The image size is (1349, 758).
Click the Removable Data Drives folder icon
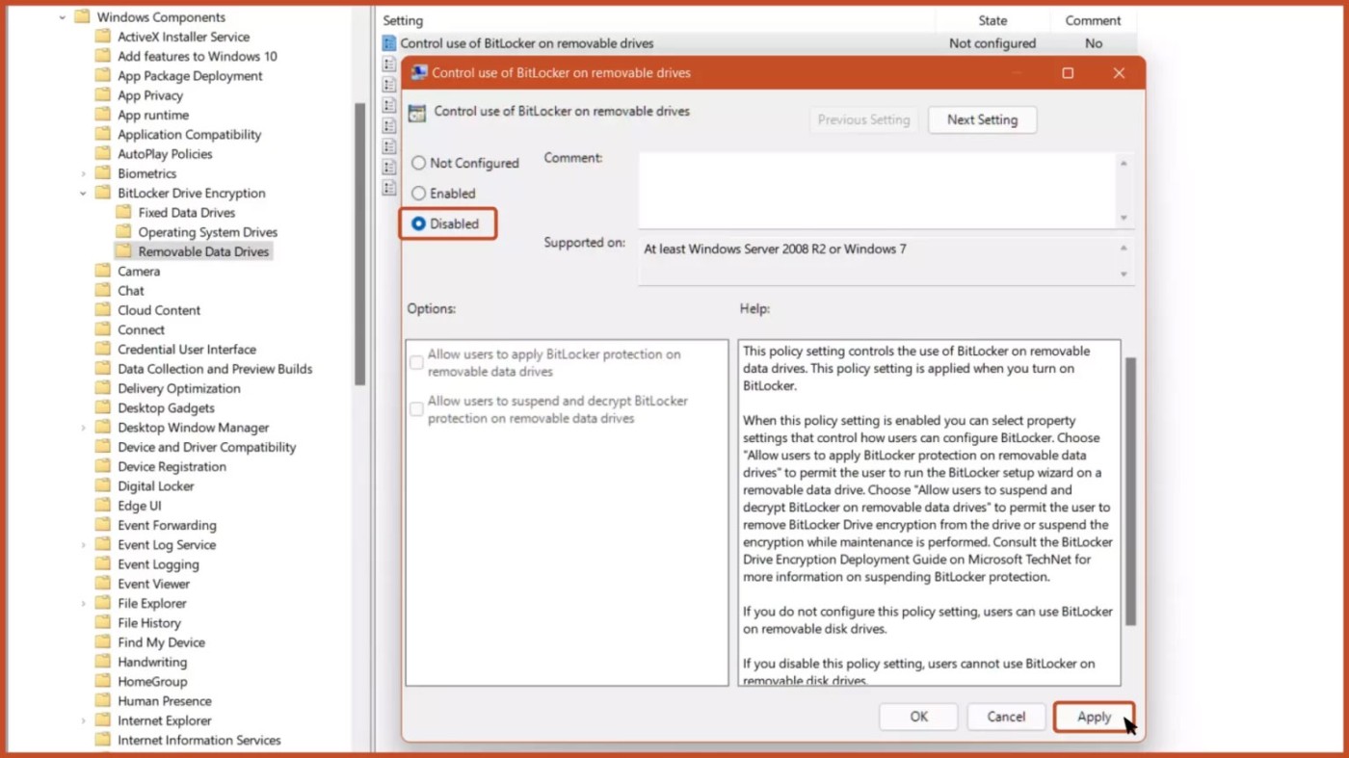[x=123, y=251]
